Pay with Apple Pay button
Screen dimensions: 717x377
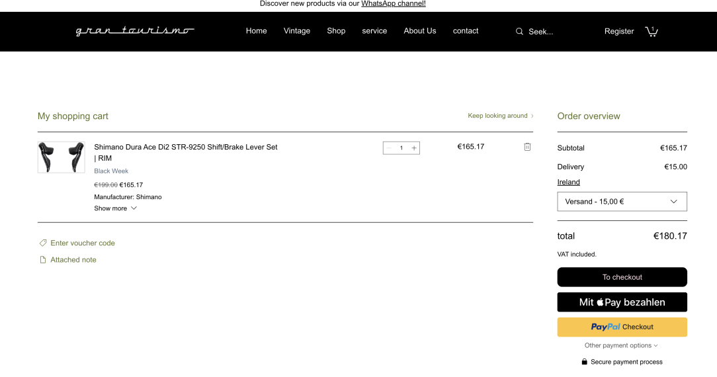click(622, 302)
